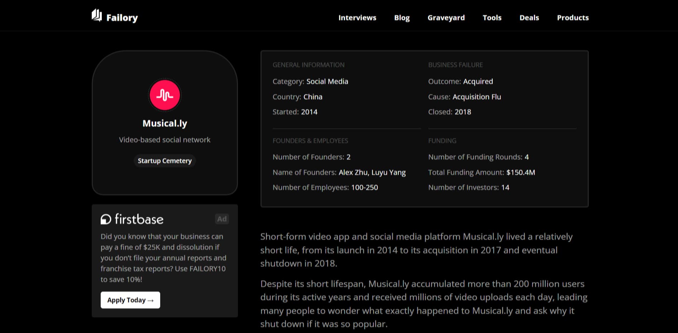The width and height of the screenshot is (678, 333).
Task: Select the Musical.ly heading title
Action: [x=164, y=123]
